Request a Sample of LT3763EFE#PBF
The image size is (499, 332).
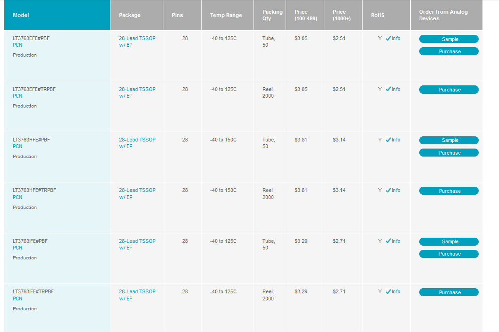[x=448, y=39]
